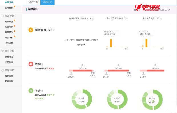177x113 pixels.
Task: Go to 商品概况 in sidebar
Action: tap(9, 21)
